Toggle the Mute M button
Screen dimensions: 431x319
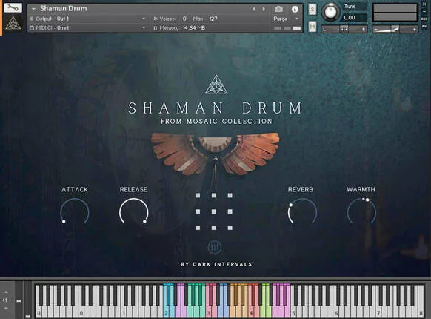[x=313, y=27]
